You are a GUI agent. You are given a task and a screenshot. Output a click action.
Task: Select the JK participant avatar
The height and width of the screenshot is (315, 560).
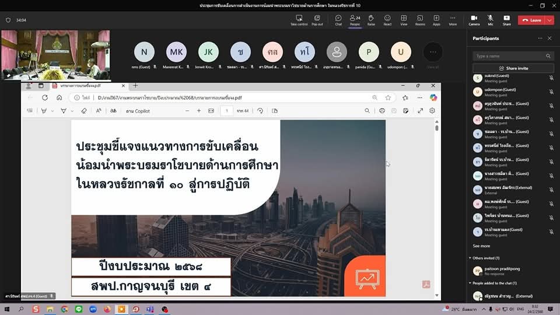(208, 52)
